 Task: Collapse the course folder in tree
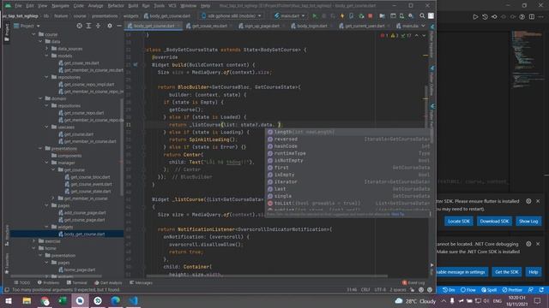pyautogui.click(x=33, y=34)
